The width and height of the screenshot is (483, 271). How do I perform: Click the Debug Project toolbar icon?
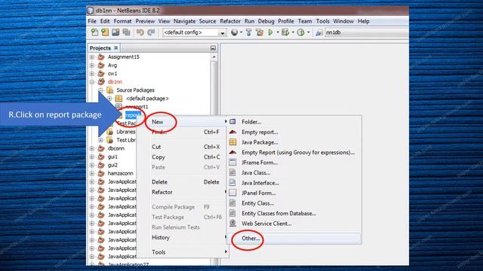(285, 32)
